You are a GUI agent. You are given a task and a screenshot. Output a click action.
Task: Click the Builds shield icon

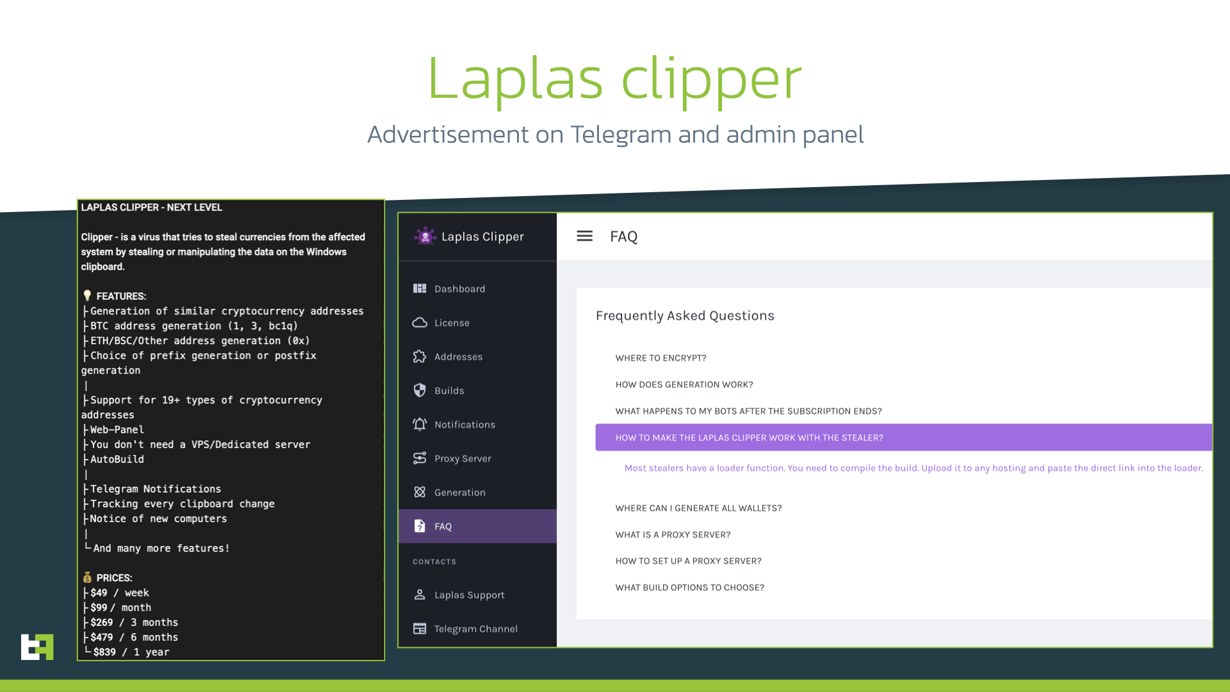point(420,391)
